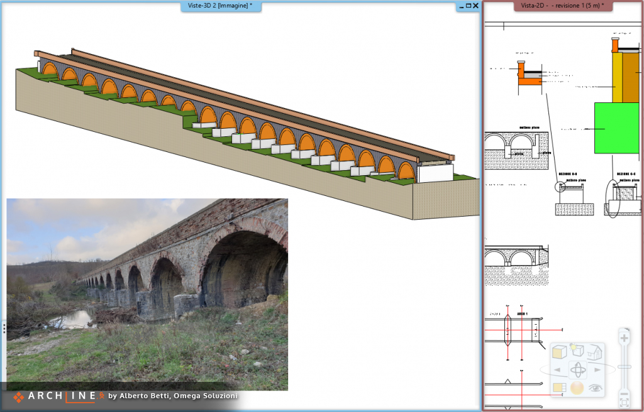Viewport: 644px width, 412px height.
Task: Open the side panel handle with dots
Action: click(4, 328)
